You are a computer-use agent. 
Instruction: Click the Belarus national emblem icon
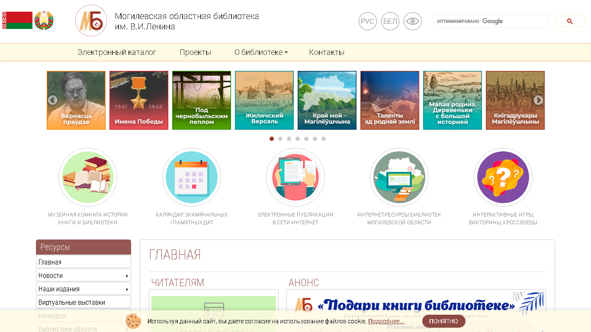pos(44,20)
